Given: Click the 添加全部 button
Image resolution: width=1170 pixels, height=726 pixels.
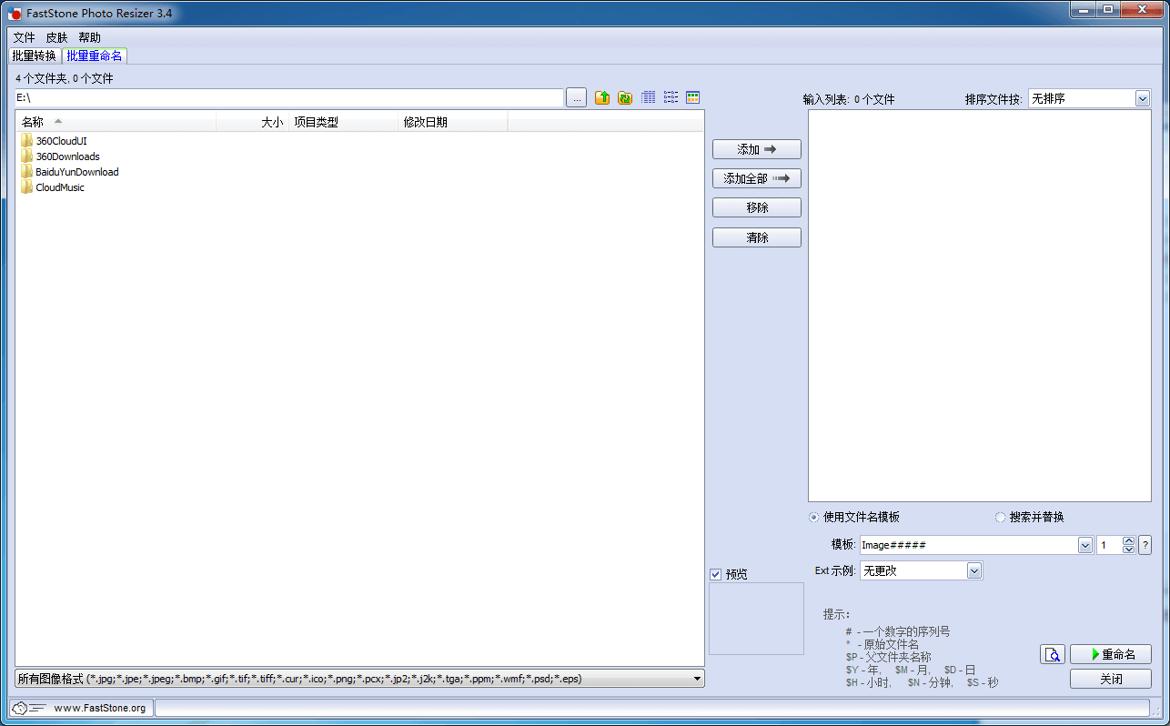Looking at the screenshot, I should click(x=756, y=178).
